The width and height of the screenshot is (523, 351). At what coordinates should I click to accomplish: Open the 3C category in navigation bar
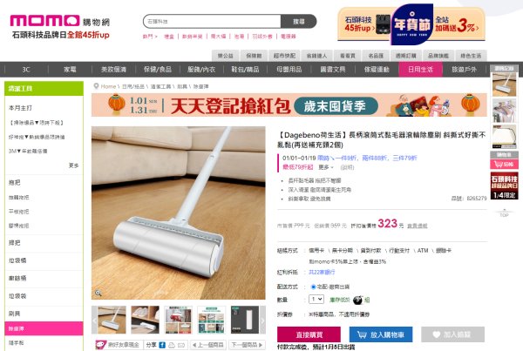click(26, 70)
